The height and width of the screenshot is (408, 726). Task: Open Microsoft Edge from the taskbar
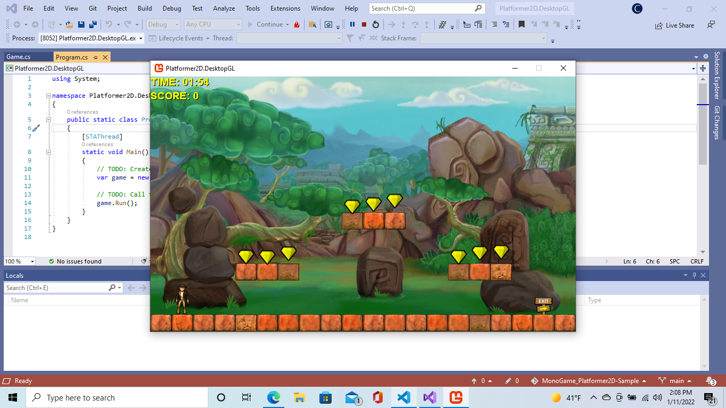coord(273,397)
